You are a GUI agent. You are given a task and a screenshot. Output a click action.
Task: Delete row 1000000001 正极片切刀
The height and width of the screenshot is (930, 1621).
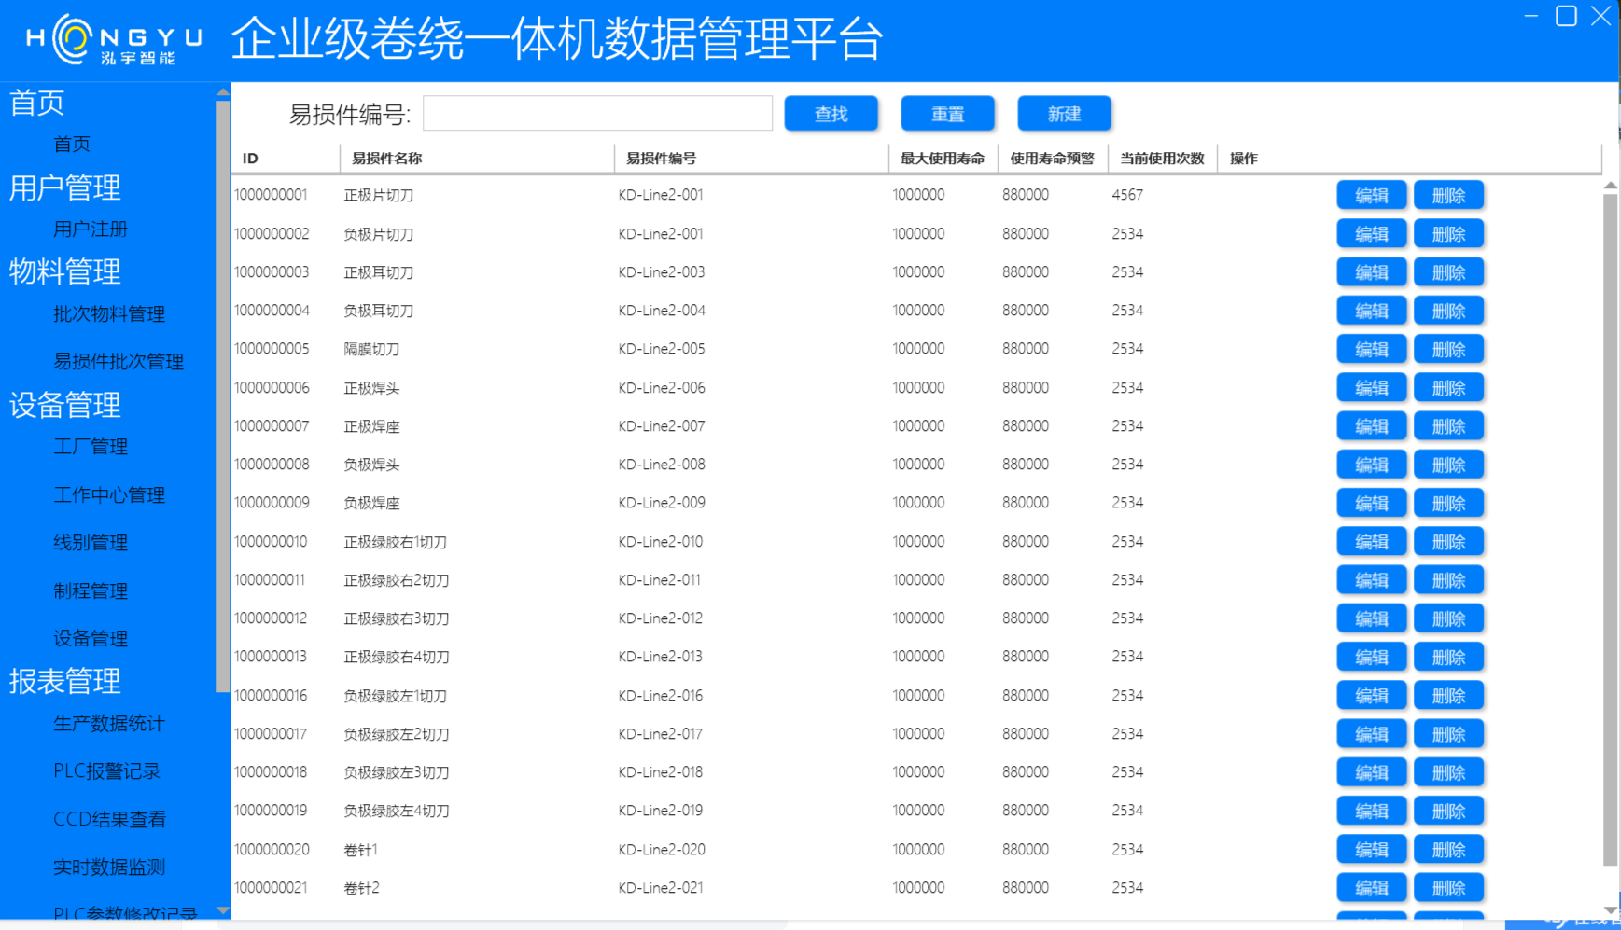[x=1448, y=196]
